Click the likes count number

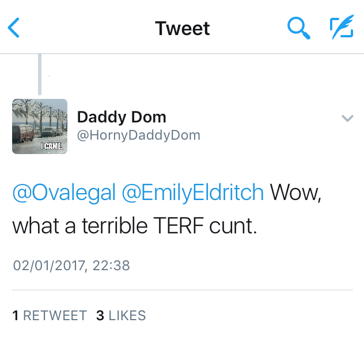100,316
